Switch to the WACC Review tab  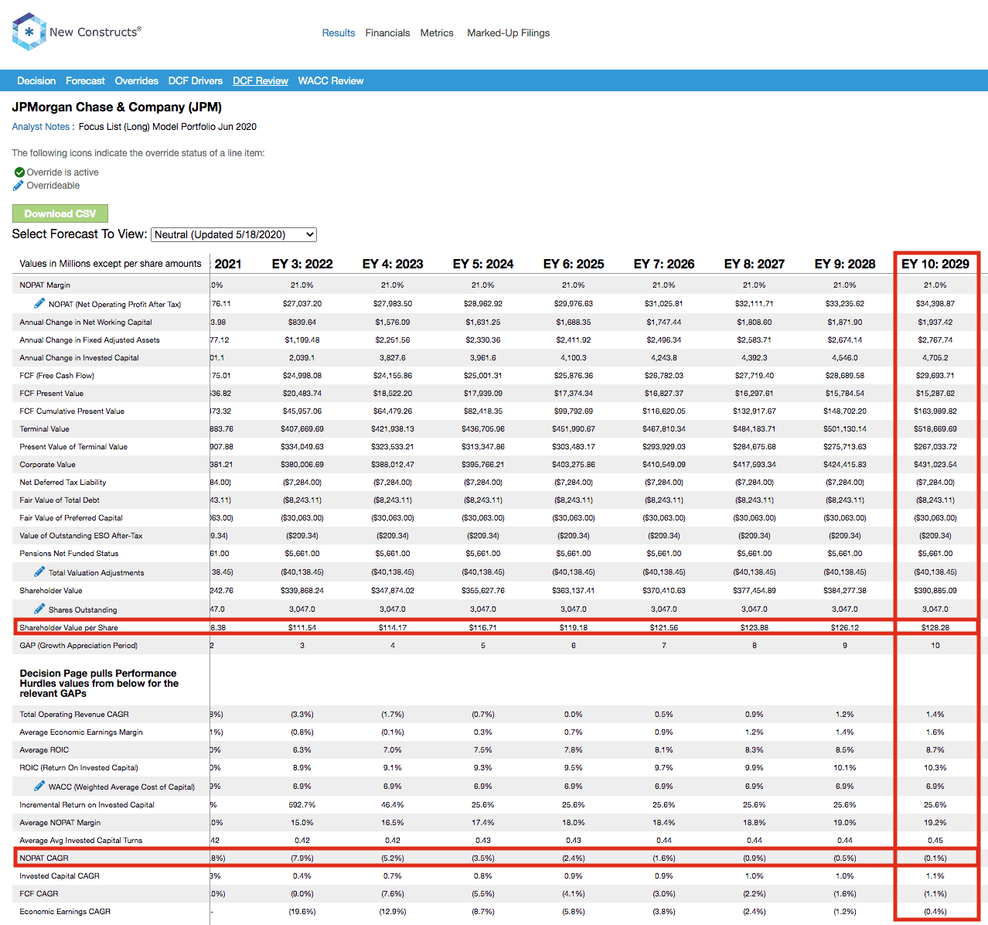coord(331,80)
